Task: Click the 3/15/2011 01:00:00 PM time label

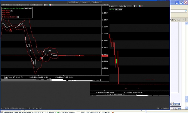Action: click(39, 77)
